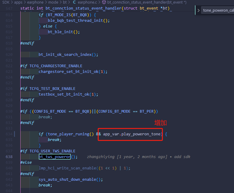
Task: Click #if TCFG_TEST_BOX_ENABLE directive
Action: click(x=48, y=88)
